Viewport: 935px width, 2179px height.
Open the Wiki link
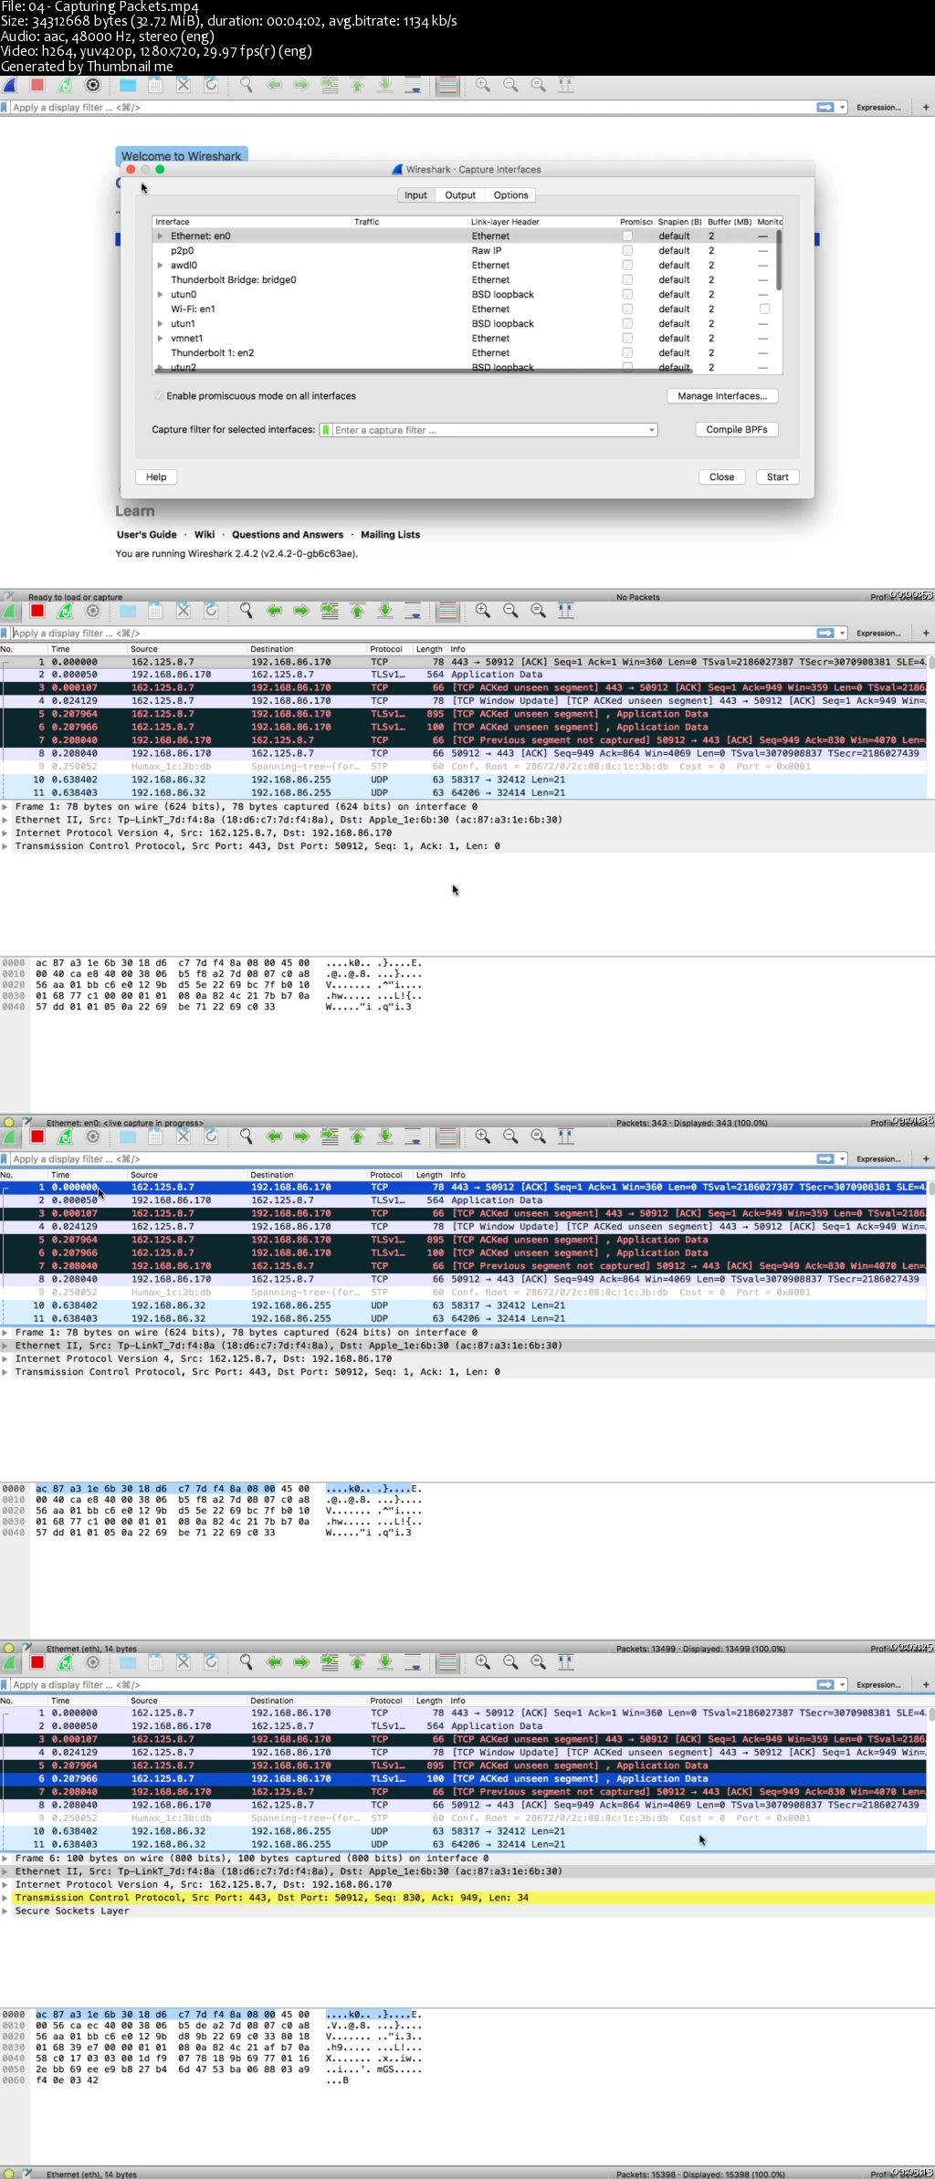[205, 535]
